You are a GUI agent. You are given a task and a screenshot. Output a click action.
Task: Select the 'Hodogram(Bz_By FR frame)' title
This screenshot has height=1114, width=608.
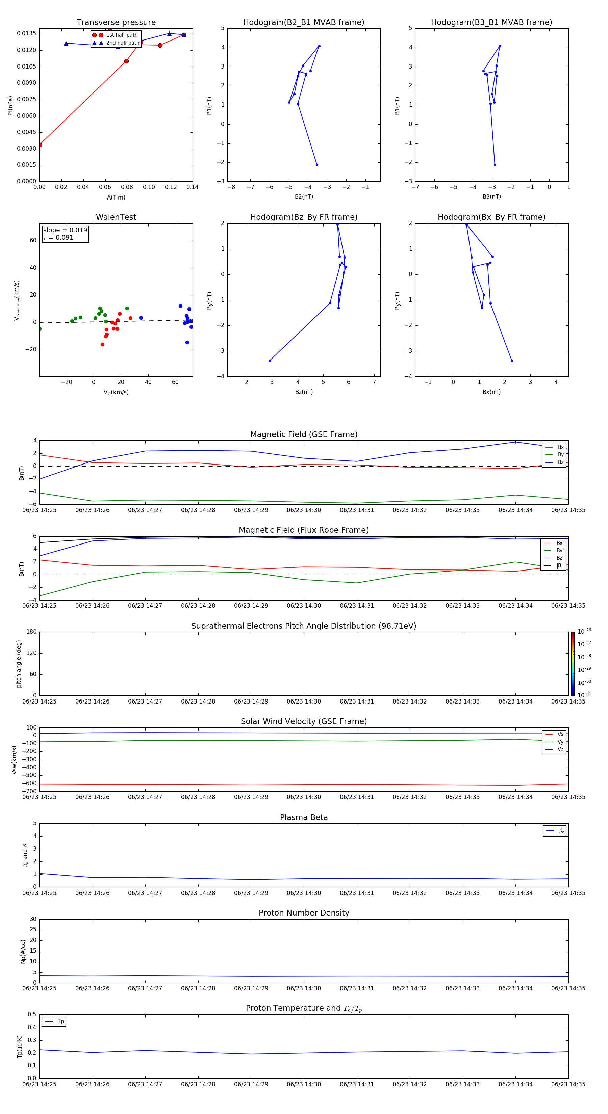click(x=304, y=217)
